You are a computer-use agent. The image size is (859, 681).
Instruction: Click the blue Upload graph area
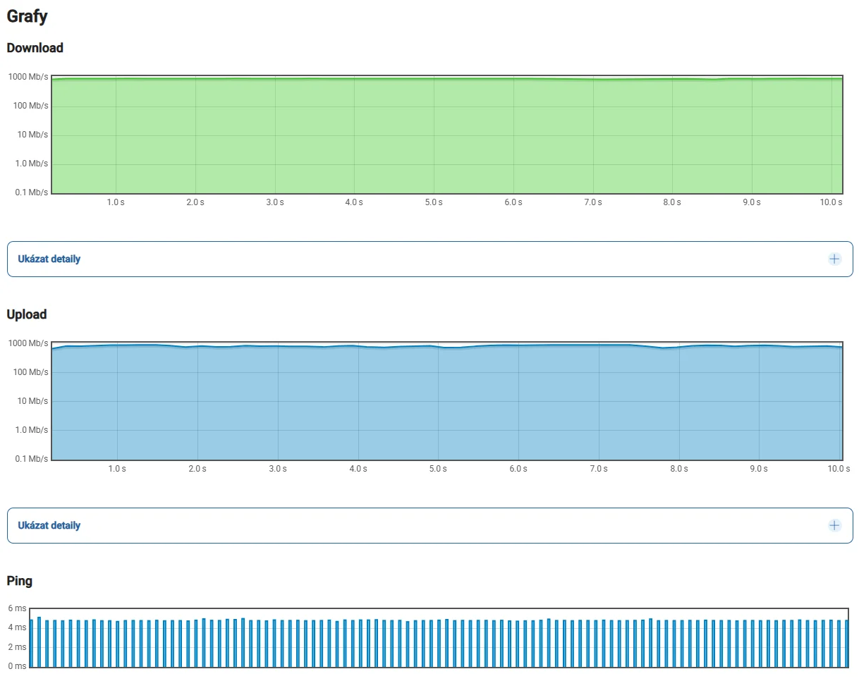[x=447, y=400]
